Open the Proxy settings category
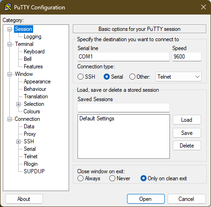The height and width of the screenshot is (207, 211). point(30,134)
